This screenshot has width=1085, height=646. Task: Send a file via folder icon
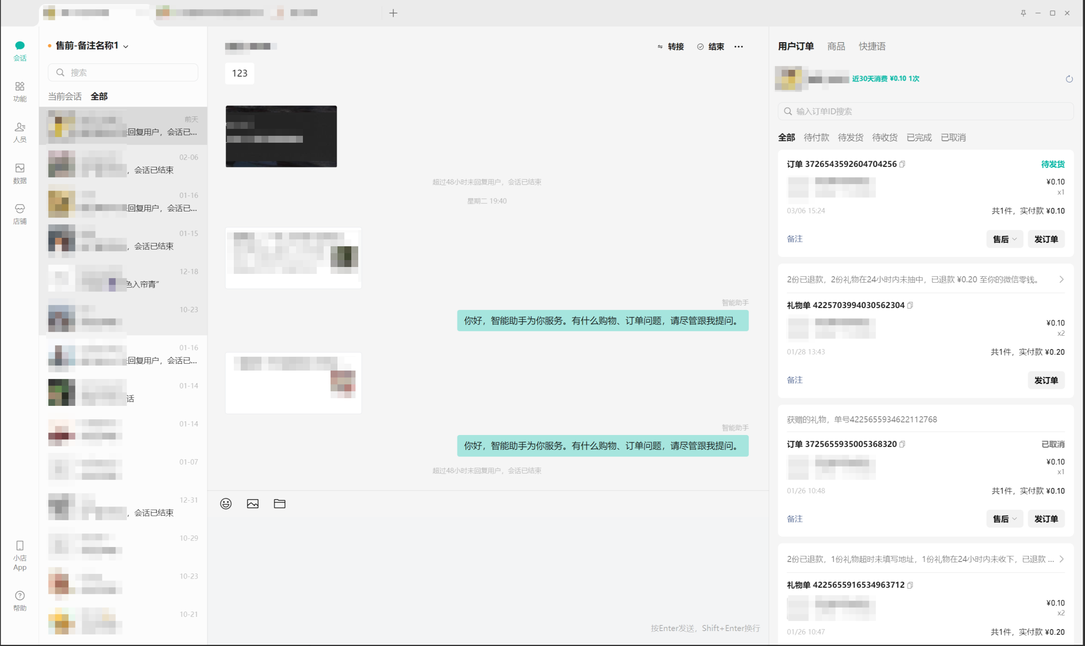tap(279, 504)
